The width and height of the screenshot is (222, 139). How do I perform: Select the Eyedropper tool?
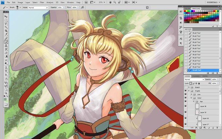point(6,34)
